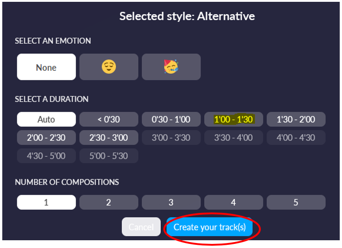Set duration to Auto

point(47,119)
